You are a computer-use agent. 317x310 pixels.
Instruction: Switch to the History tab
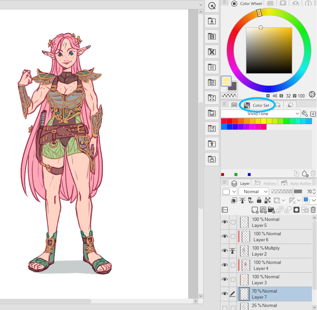point(266,183)
